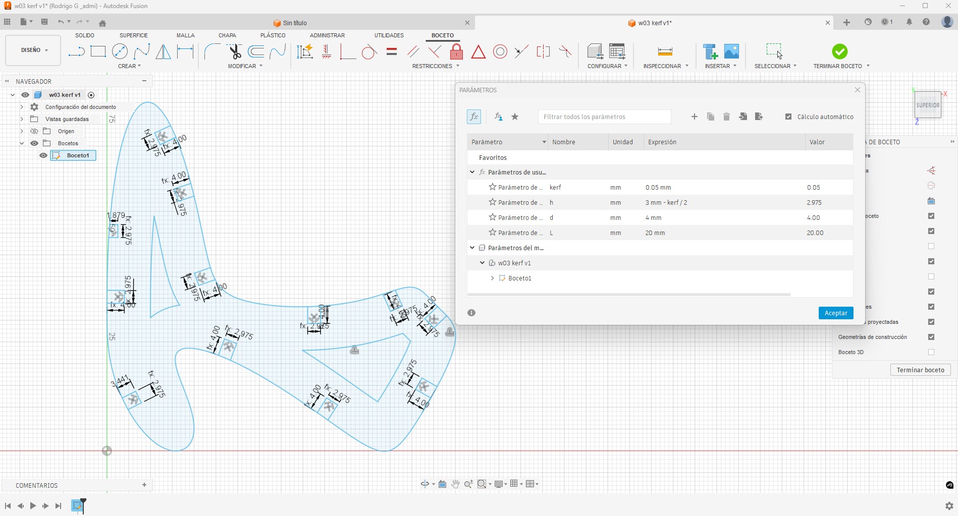
Task: Enable the Boceto 3D checkbox
Action: (931, 352)
